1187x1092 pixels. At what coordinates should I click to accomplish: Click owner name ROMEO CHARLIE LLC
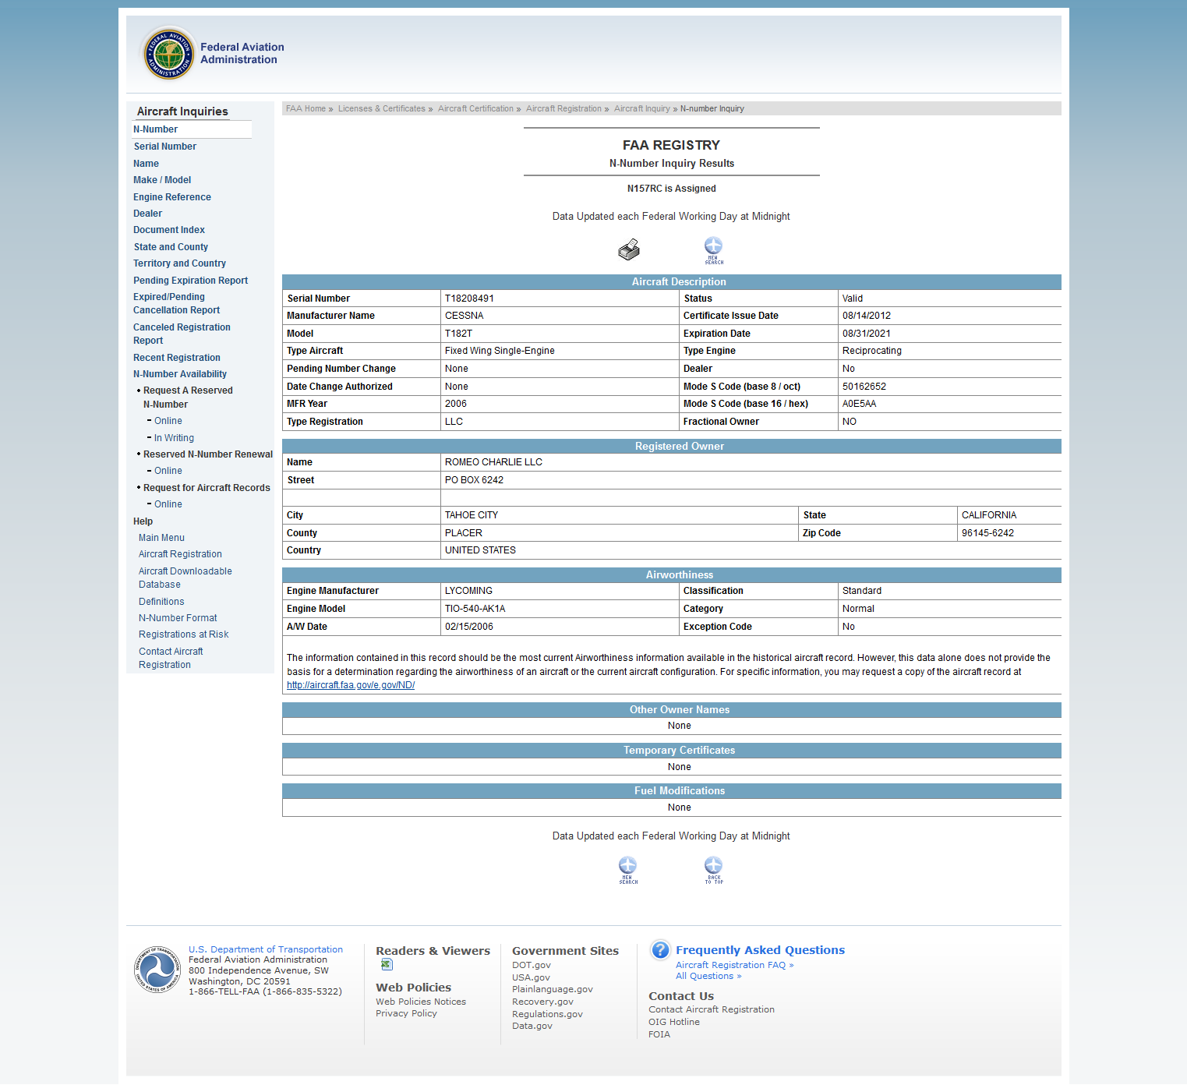point(493,462)
